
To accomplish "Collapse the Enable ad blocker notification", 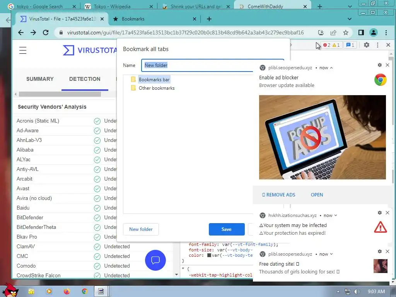I will point(331,68).
